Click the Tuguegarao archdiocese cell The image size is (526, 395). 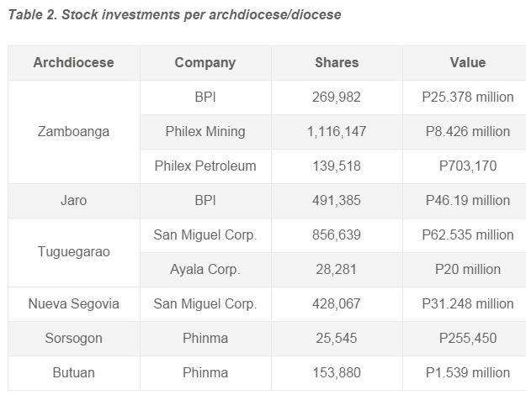(x=74, y=252)
